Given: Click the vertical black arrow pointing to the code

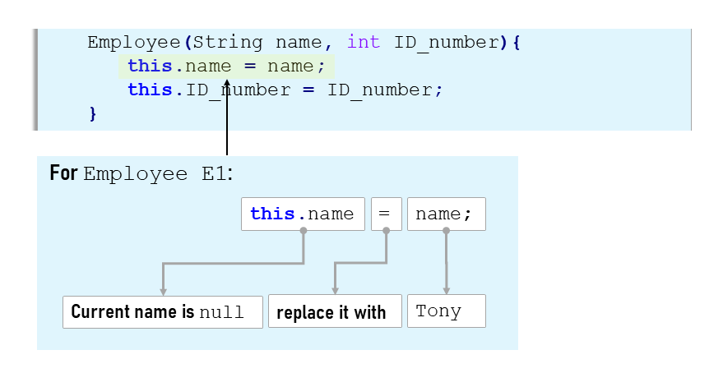Looking at the screenshot, I should [x=226, y=123].
